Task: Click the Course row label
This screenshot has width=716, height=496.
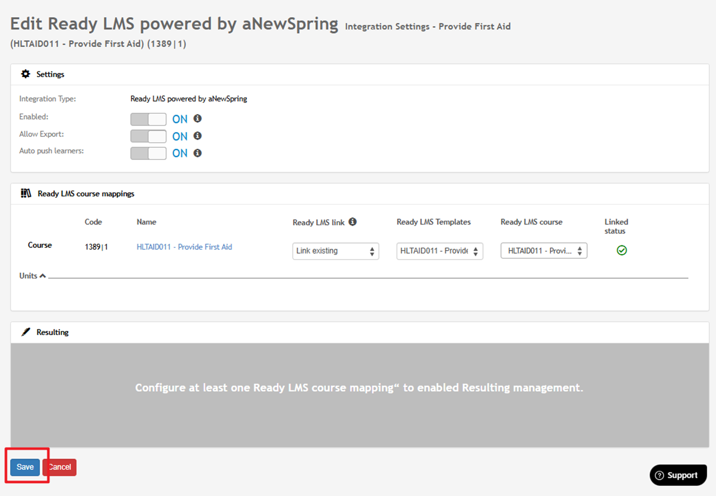Action: coord(40,245)
